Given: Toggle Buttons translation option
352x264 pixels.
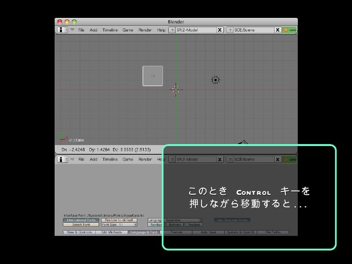Looking at the screenshot, I should 175,224.
